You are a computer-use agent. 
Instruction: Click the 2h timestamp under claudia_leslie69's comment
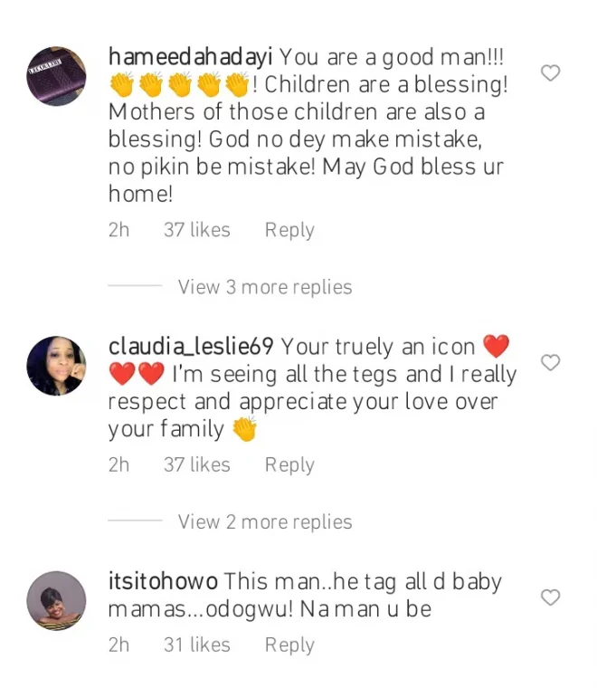[x=118, y=464]
